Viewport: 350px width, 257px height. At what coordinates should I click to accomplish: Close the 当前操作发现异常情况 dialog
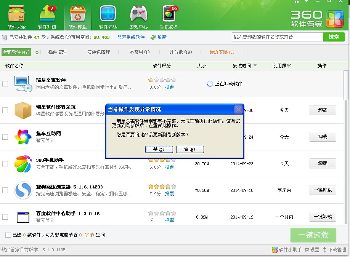[x=238, y=109]
